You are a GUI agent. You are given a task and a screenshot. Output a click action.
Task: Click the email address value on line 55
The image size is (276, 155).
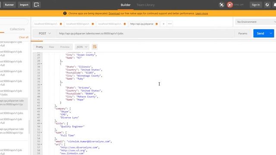[x=88, y=142]
